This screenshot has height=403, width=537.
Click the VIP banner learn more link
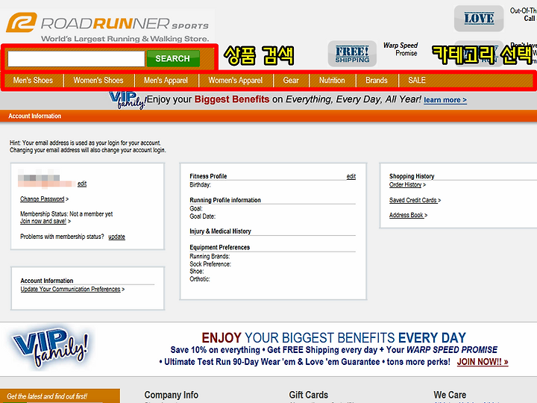pyautogui.click(x=445, y=100)
